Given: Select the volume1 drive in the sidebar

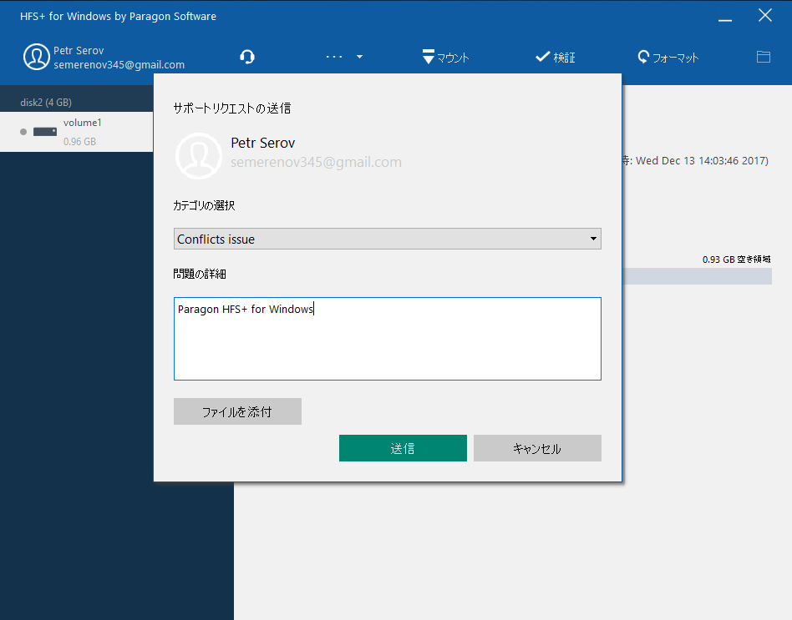Looking at the screenshot, I should 76,132.
